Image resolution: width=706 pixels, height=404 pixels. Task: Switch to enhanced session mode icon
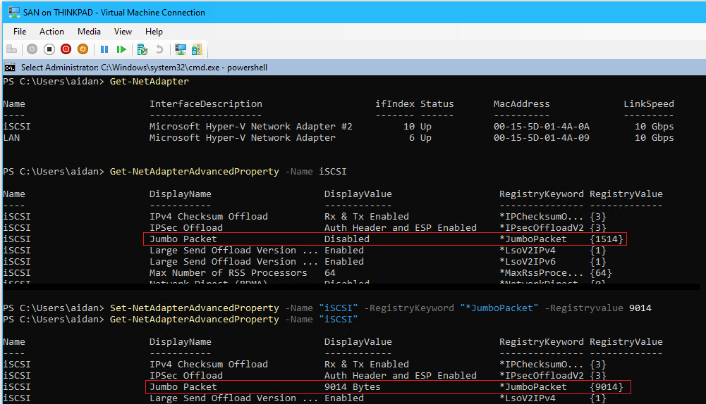[181, 49]
